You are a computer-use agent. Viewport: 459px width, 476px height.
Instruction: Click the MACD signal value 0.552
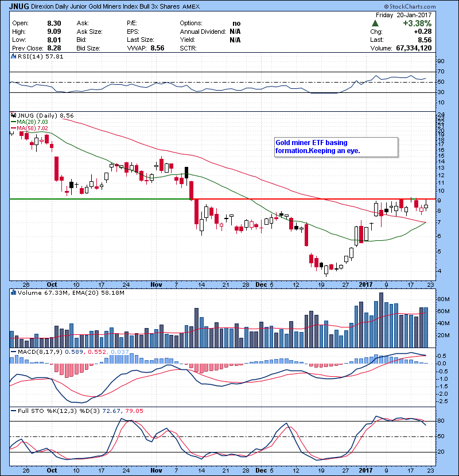point(96,352)
